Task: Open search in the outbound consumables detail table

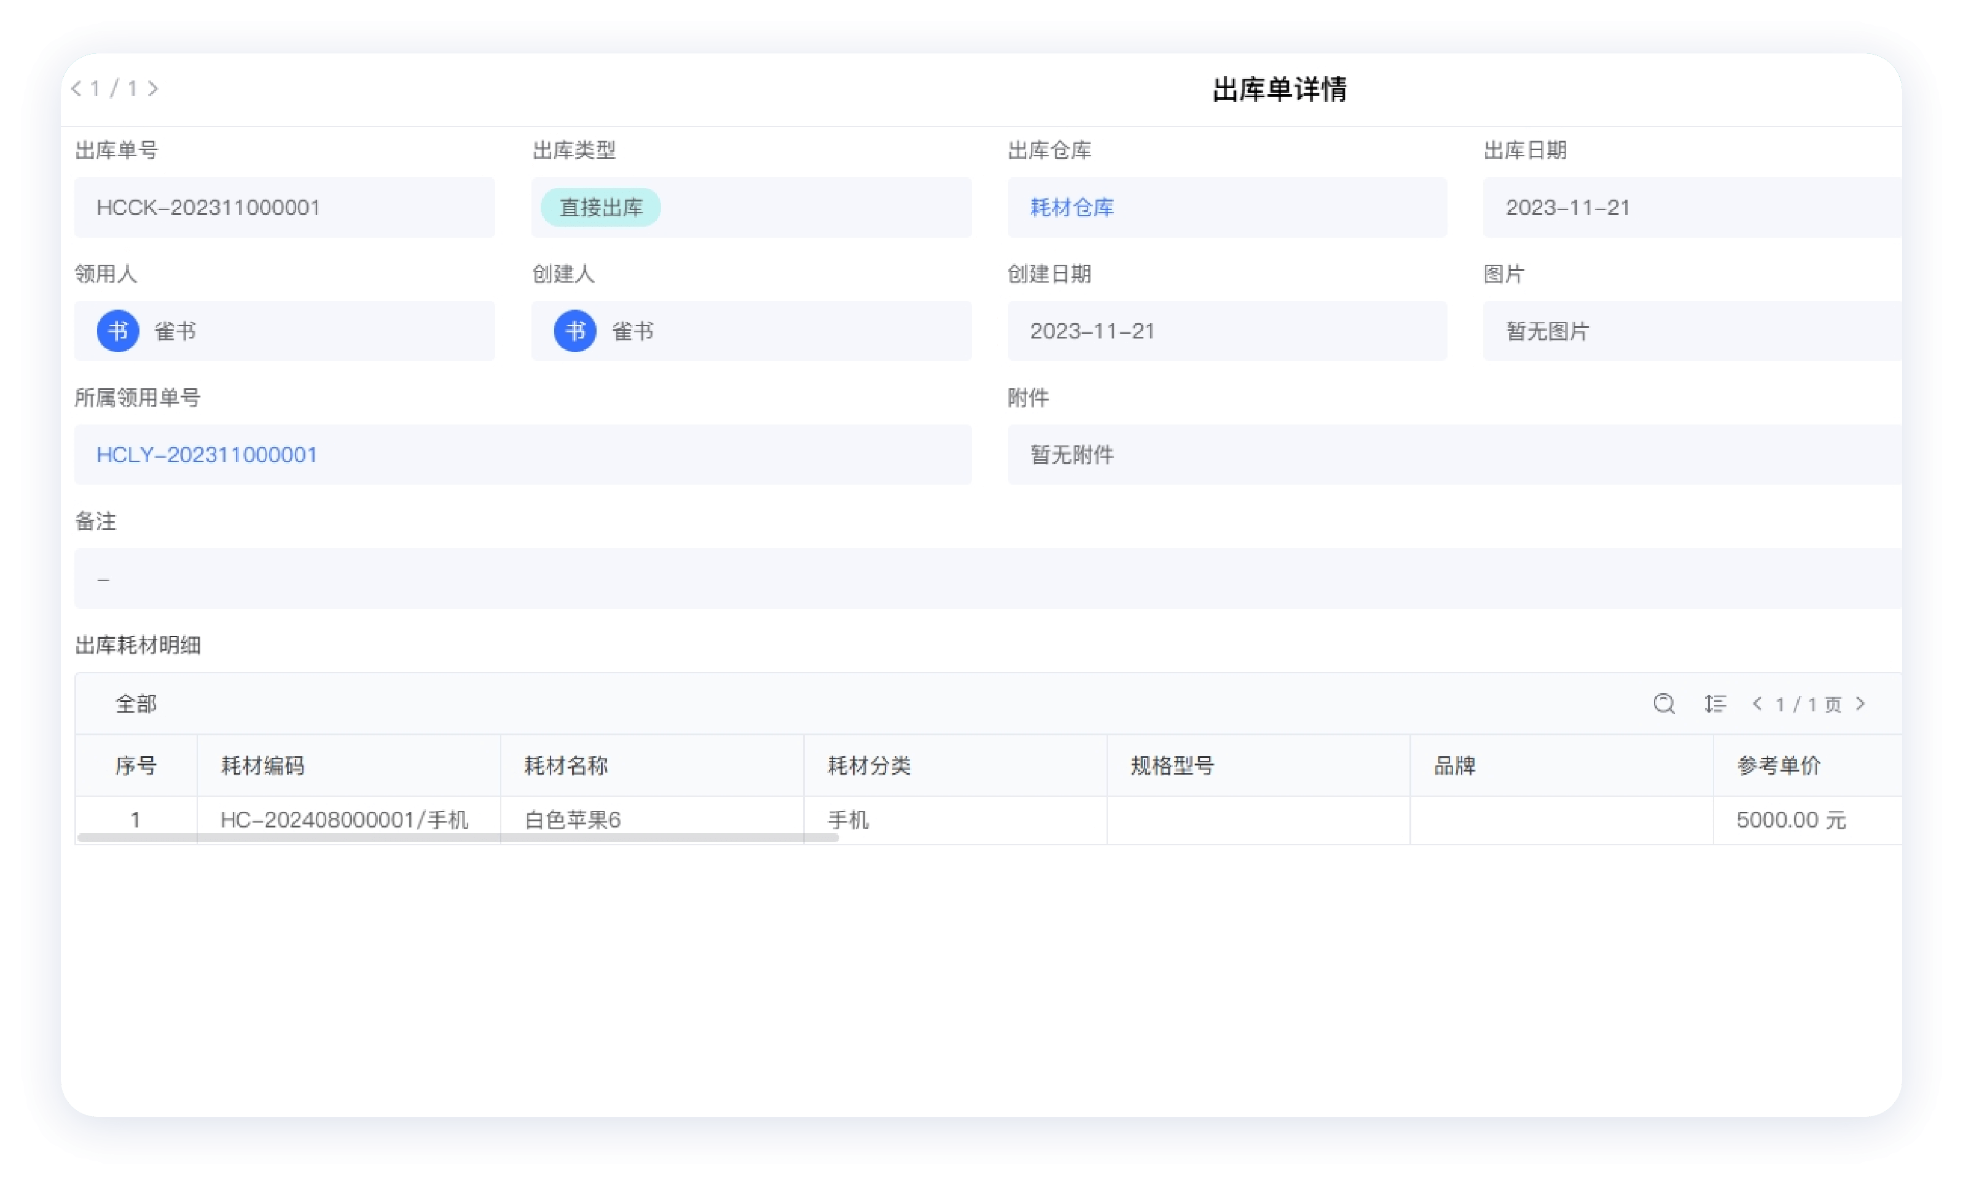Action: coord(1663,704)
